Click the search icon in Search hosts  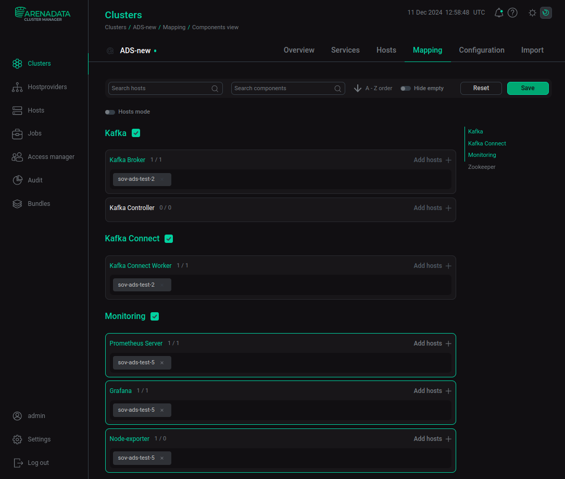(215, 89)
